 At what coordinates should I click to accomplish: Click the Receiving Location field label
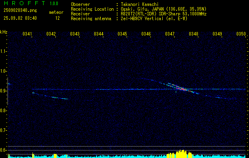[92, 9]
